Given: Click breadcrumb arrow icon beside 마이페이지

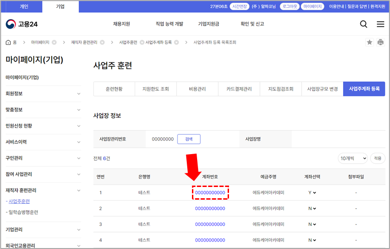Looking at the screenshot, I should click(x=54, y=42).
